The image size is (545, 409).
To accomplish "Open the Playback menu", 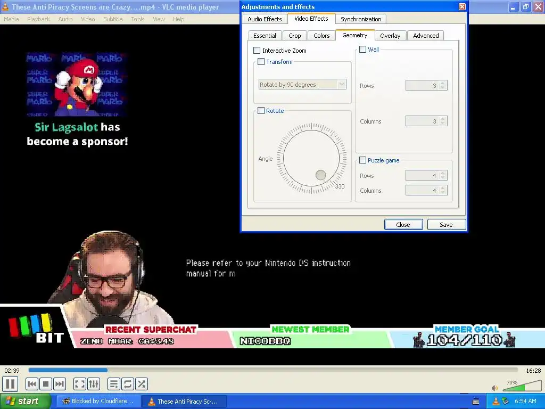I will point(38,19).
